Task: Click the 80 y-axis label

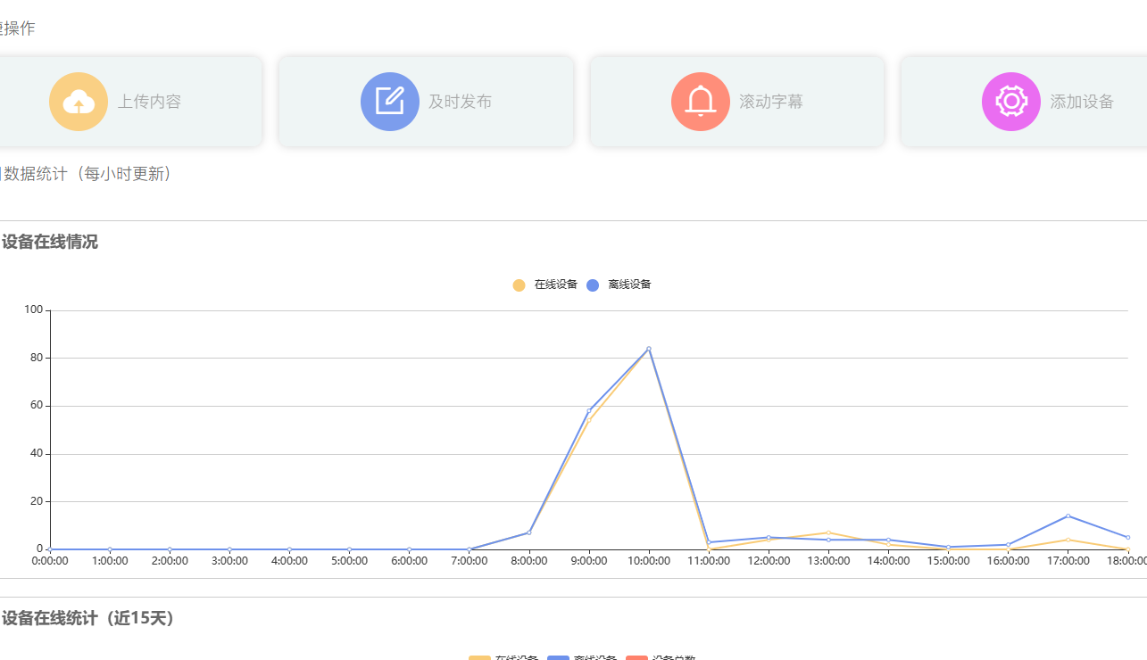Action: point(37,358)
